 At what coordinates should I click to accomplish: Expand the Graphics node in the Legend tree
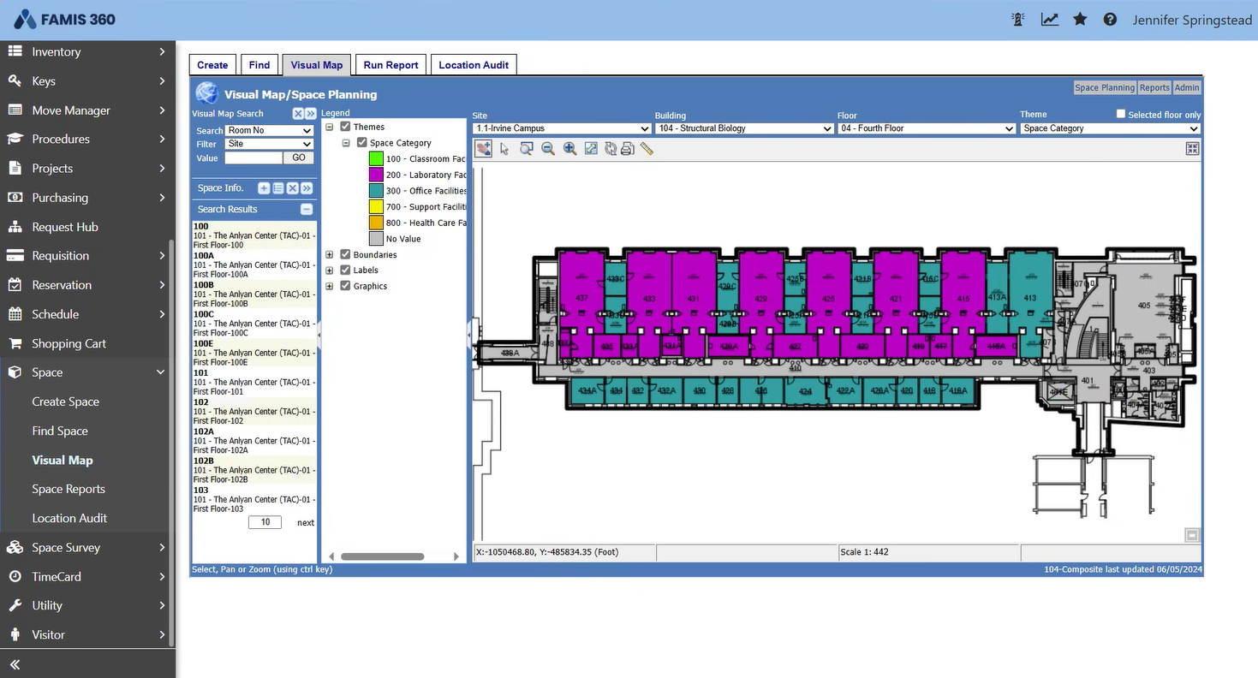click(330, 285)
